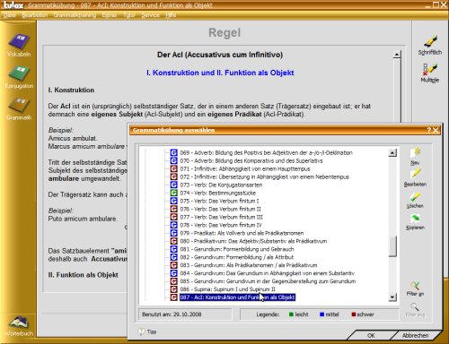
Task: Turn on the filter with Filter an
Action: pos(415,288)
